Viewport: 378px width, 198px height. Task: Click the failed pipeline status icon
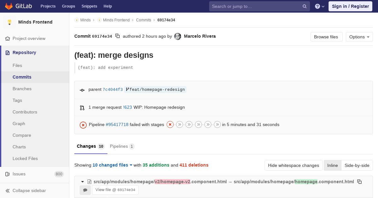tap(83, 125)
